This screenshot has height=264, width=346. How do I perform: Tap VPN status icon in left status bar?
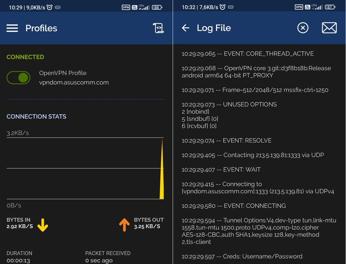[126, 7]
